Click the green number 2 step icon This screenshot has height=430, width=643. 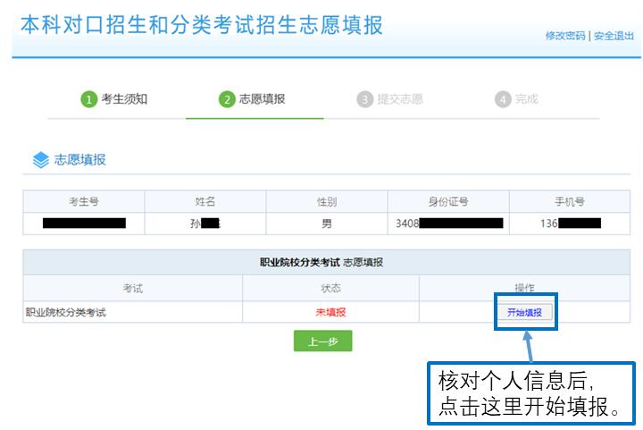click(227, 99)
